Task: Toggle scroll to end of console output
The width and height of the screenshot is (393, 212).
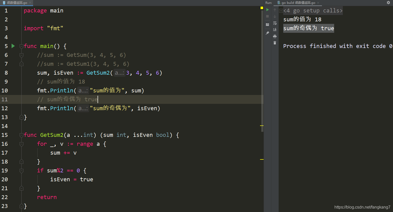Action: pos(275,30)
